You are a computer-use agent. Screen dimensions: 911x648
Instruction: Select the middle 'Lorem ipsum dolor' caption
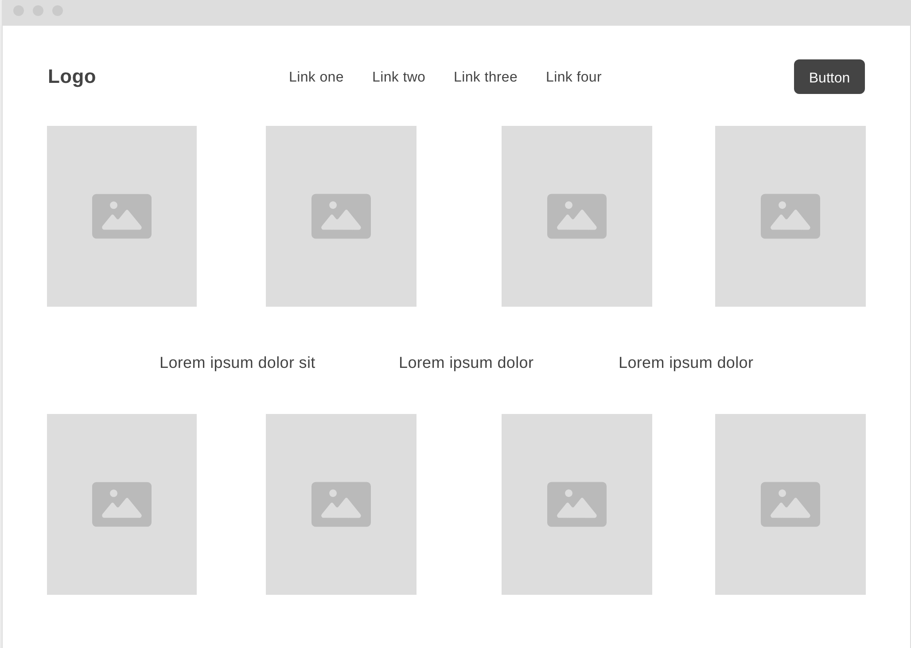point(466,363)
